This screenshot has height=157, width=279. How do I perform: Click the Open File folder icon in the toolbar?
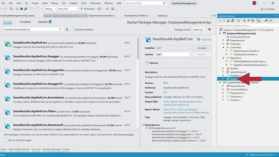pyautogui.click(x=17, y=9)
